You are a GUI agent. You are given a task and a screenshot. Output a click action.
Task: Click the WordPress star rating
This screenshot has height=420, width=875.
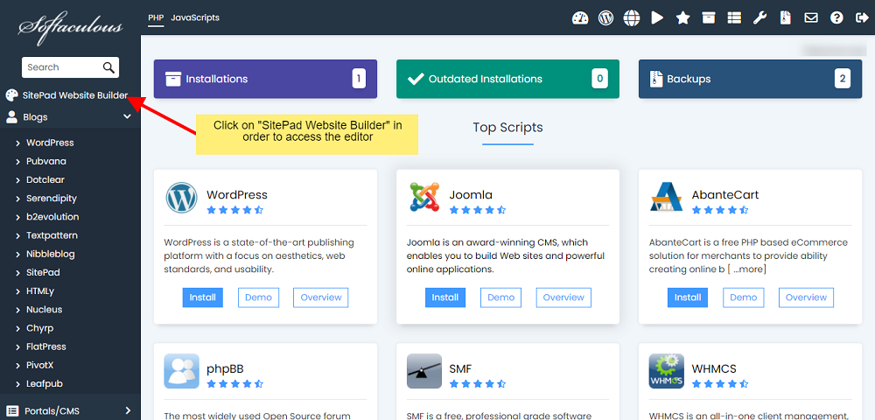tap(234, 210)
